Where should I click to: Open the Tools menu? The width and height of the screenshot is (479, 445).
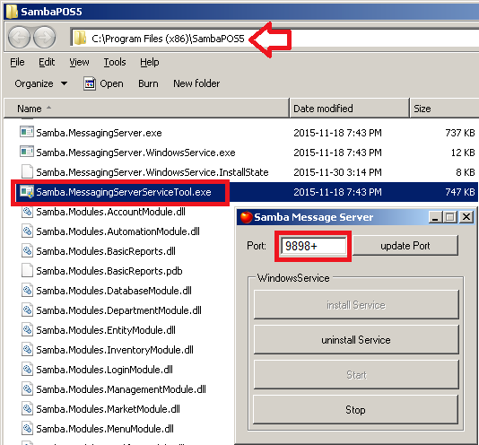coord(115,62)
